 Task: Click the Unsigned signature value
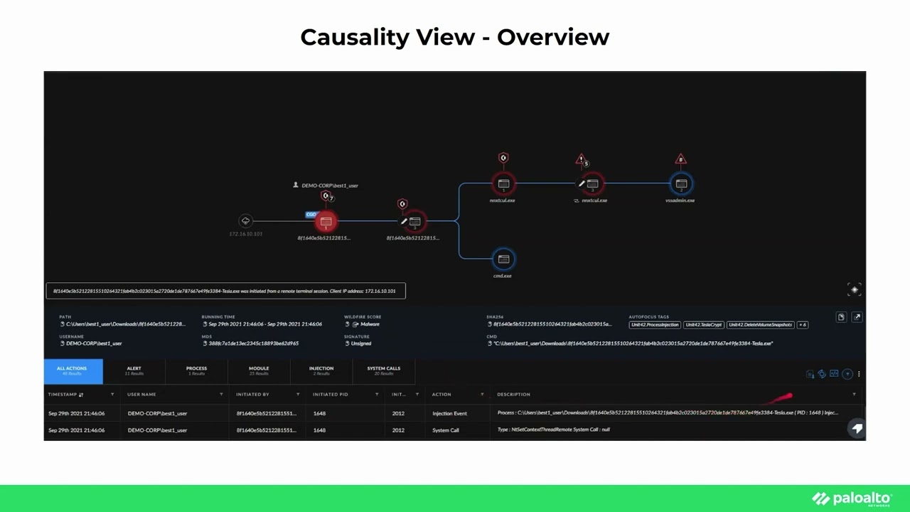pyautogui.click(x=361, y=343)
